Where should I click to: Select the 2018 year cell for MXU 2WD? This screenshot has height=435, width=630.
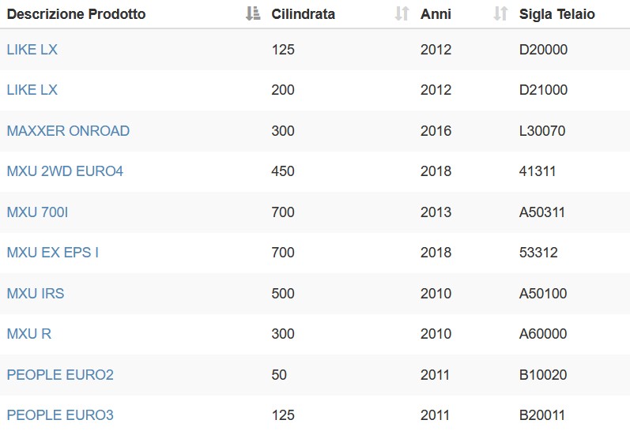tap(436, 171)
